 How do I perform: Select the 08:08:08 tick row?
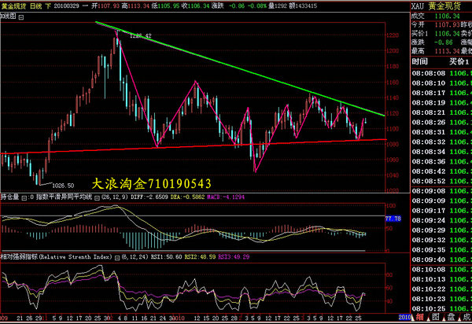441,73
